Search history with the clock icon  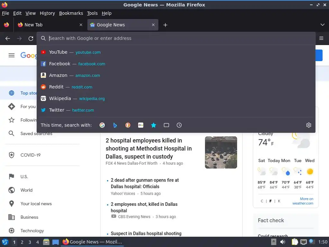coord(179,125)
